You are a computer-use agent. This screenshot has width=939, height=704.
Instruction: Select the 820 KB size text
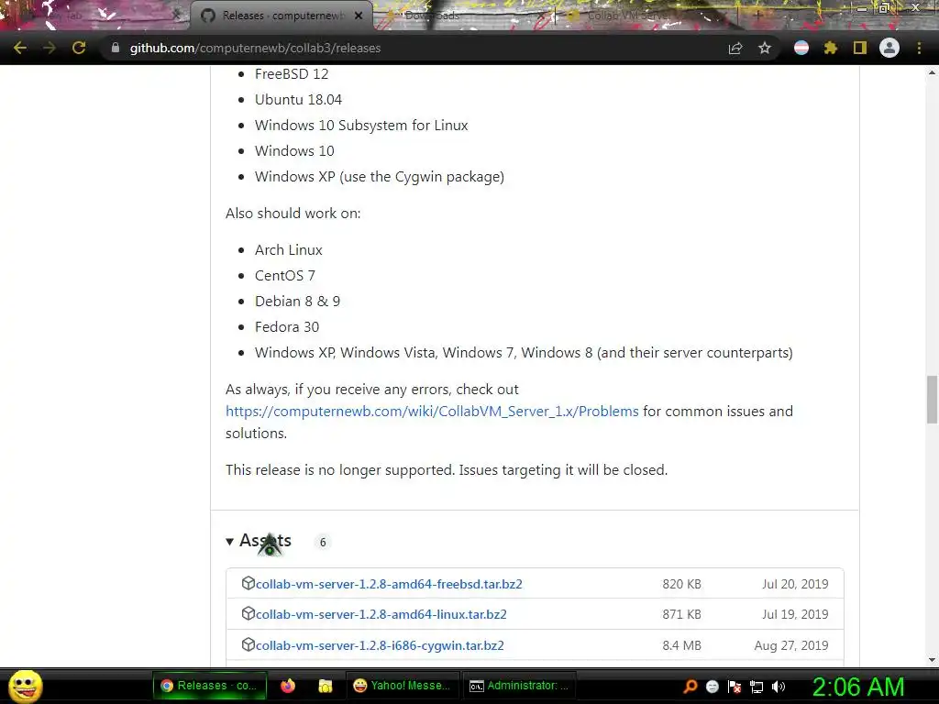pos(681,584)
